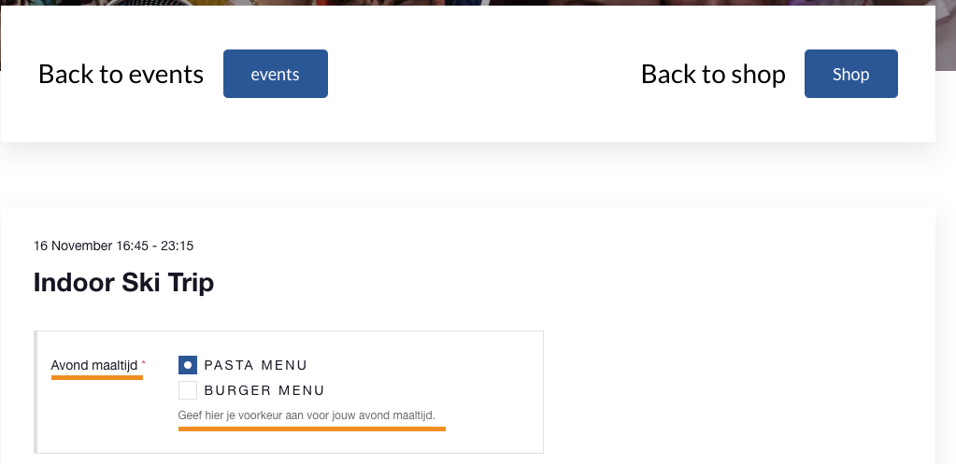Click the Back to events heading text
This screenshot has width=956, height=464.
121,75
